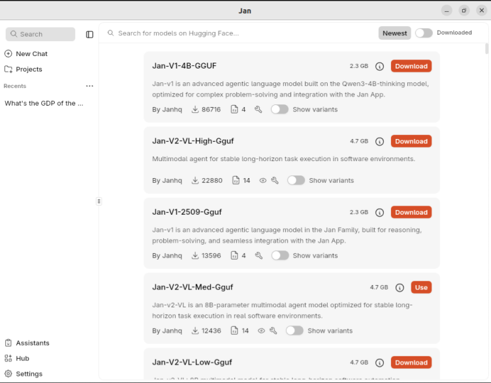Click the download count icon on Jan-V2-VL-High-Gguf
The height and width of the screenshot is (383, 491).
coord(195,180)
